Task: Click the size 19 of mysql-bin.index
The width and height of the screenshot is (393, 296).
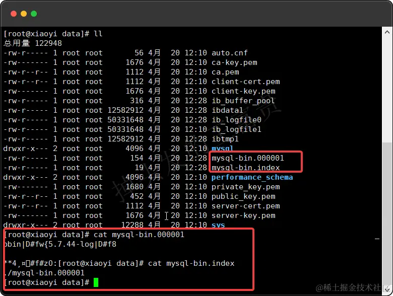Action: (139, 168)
